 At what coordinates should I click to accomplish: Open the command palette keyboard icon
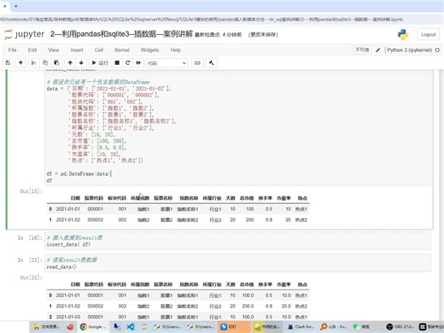pos(197,62)
